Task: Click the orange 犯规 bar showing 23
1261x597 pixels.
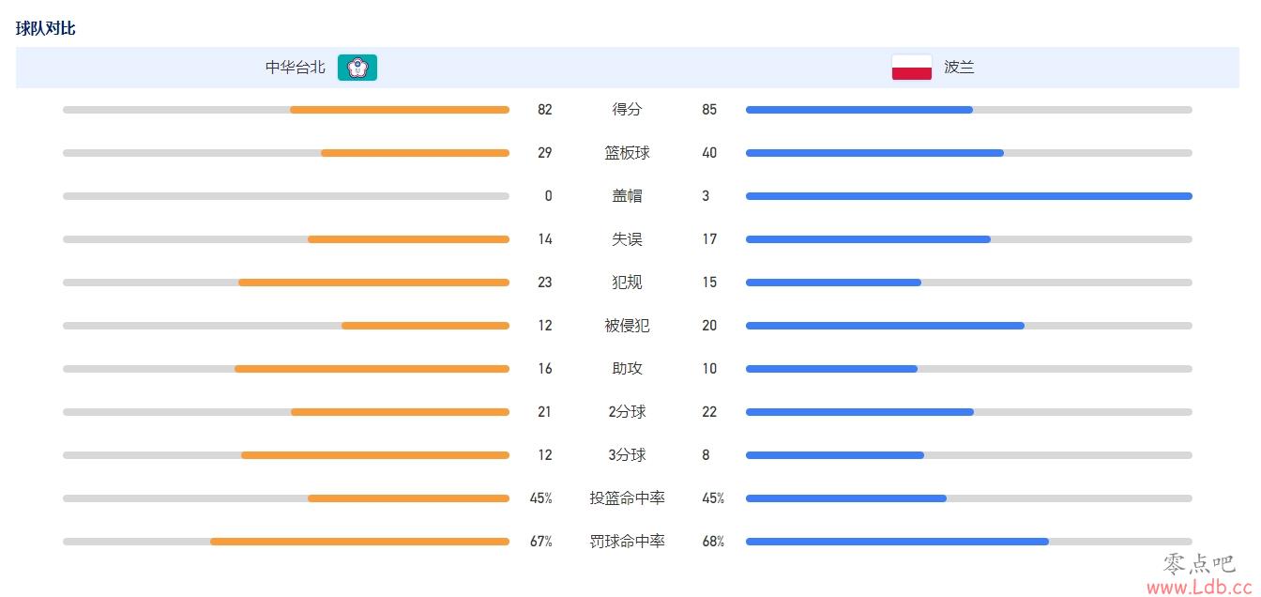Action: [373, 283]
